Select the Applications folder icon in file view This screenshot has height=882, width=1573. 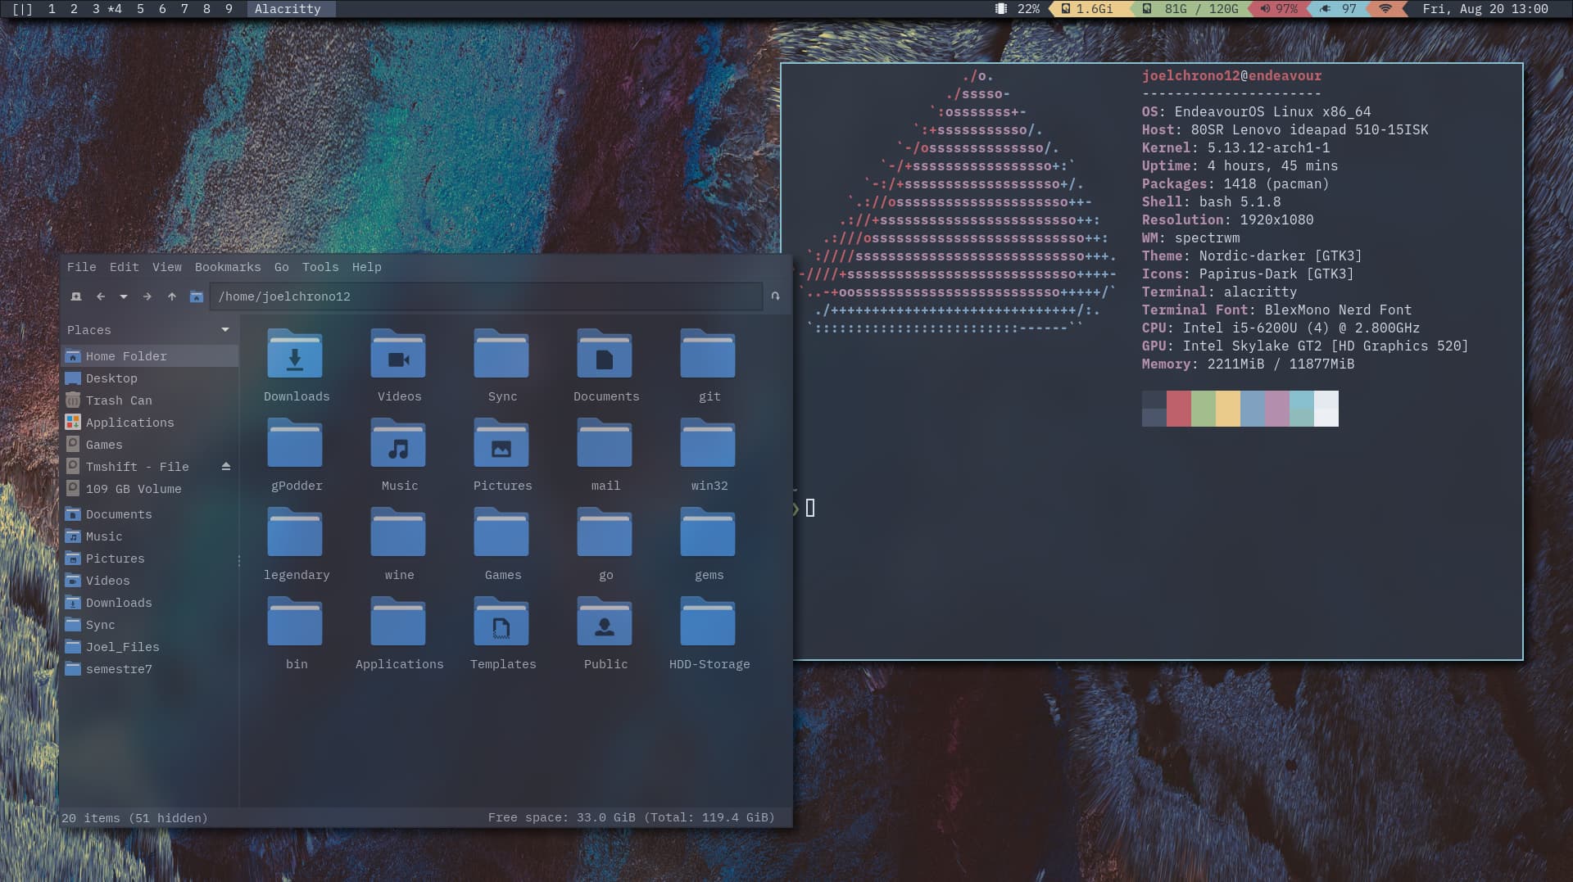398,622
